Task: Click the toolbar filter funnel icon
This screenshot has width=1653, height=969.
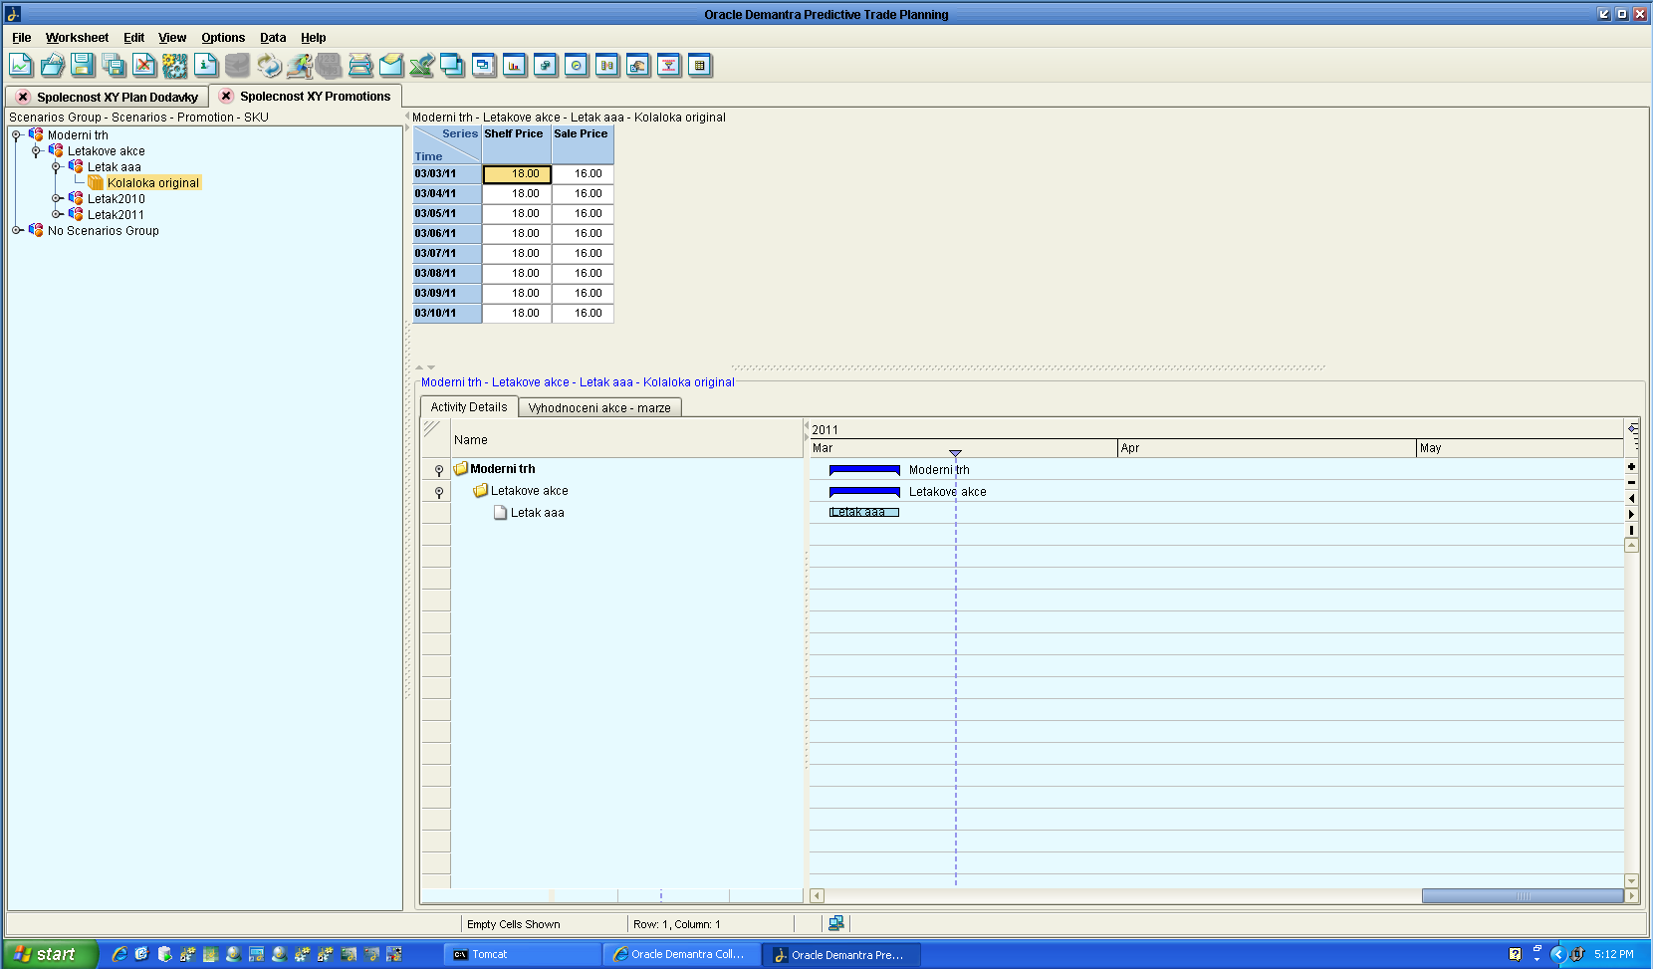Action: (669, 66)
